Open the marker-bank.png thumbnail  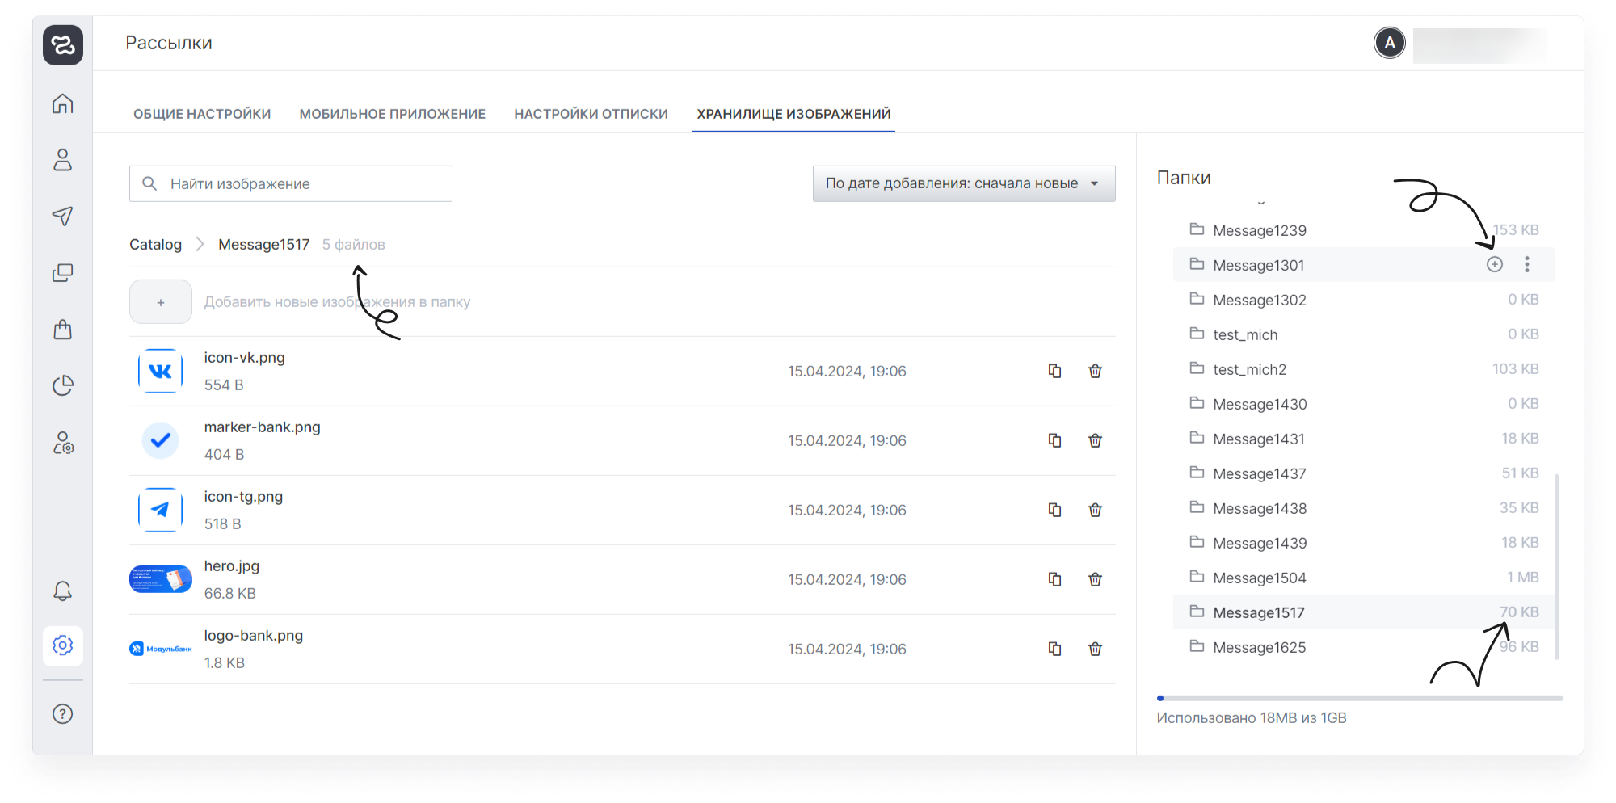click(x=161, y=440)
